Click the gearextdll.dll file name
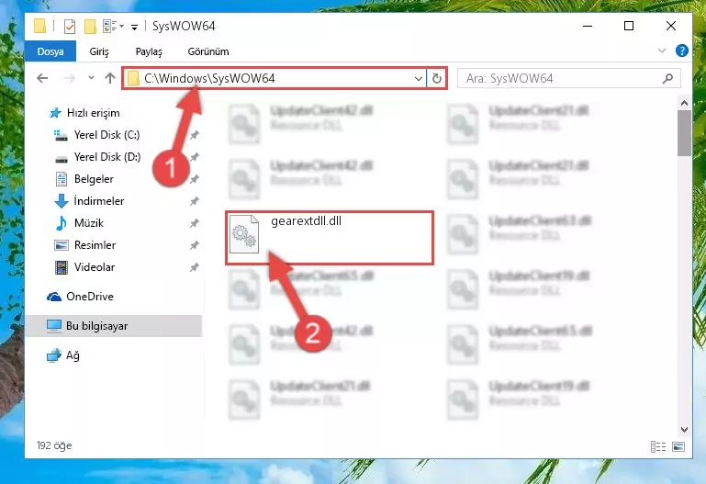The width and height of the screenshot is (706, 484). tap(306, 221)
